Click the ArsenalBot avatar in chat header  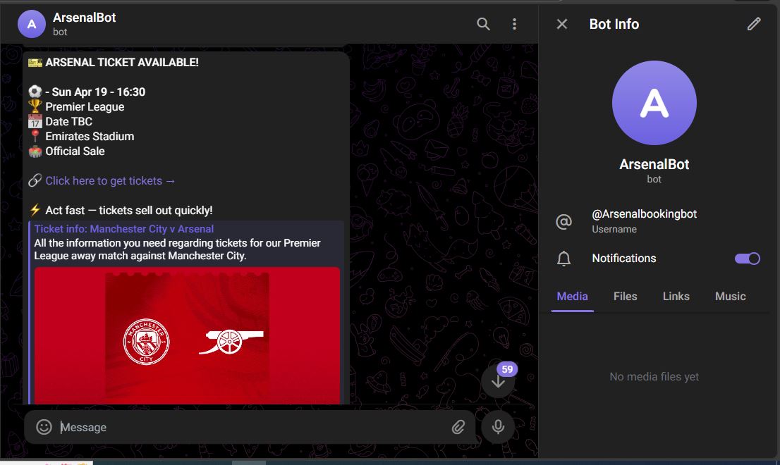point(32,24)
